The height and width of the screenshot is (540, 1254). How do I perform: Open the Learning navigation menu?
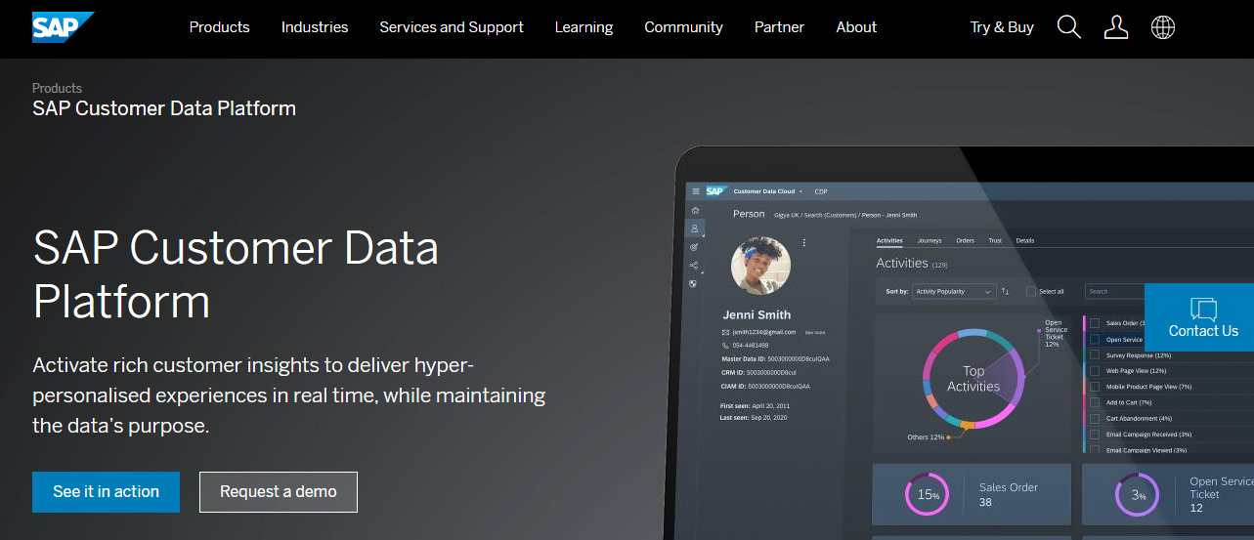(x=584, y=27)
